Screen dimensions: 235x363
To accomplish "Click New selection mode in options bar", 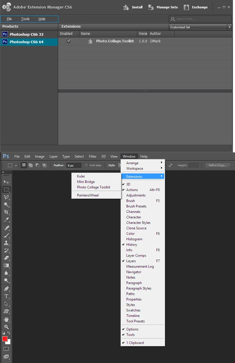I will (24, 165).
